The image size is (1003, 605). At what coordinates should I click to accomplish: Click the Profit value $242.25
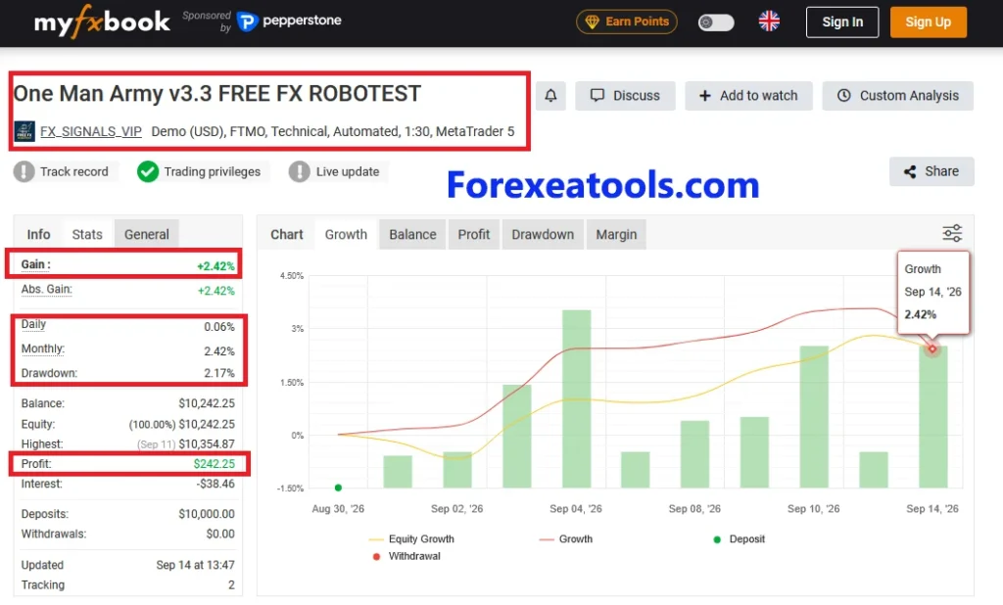(x=215, y=464)
